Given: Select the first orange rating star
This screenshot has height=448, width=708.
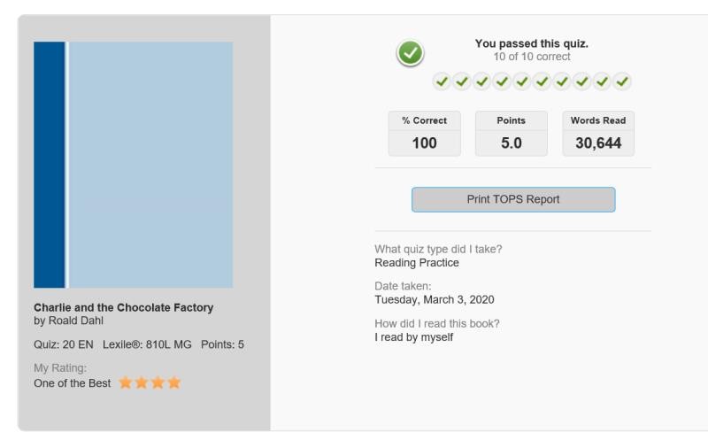Looking at the screenshot, I should (125, 383).
